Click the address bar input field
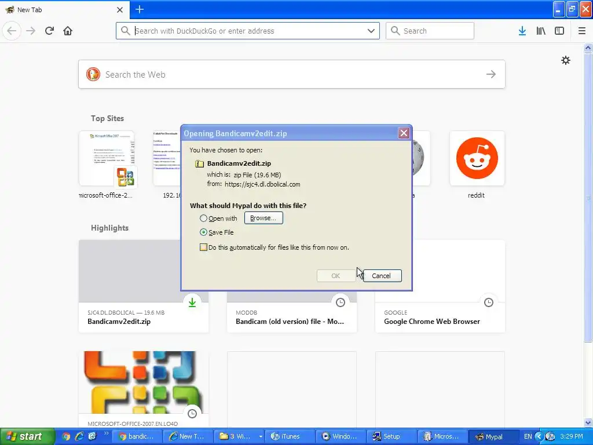Image resolution: width=593 pixels, height=445 pixels. (x=248, y=31)
